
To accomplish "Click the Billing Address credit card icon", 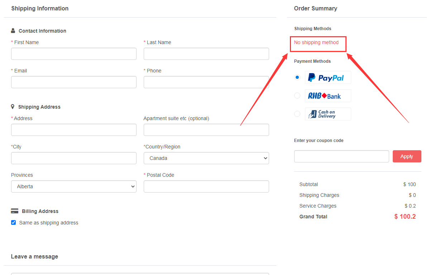I will (x=15, y=211).
